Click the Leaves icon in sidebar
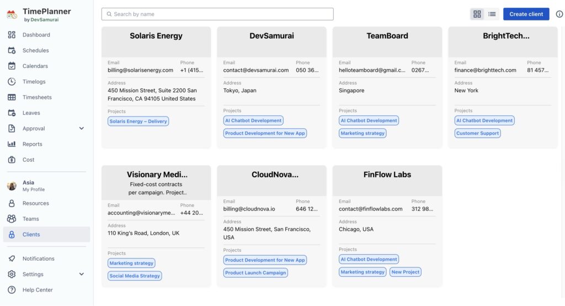The width and height of the screenshot is (565, 306). (12, 113)
